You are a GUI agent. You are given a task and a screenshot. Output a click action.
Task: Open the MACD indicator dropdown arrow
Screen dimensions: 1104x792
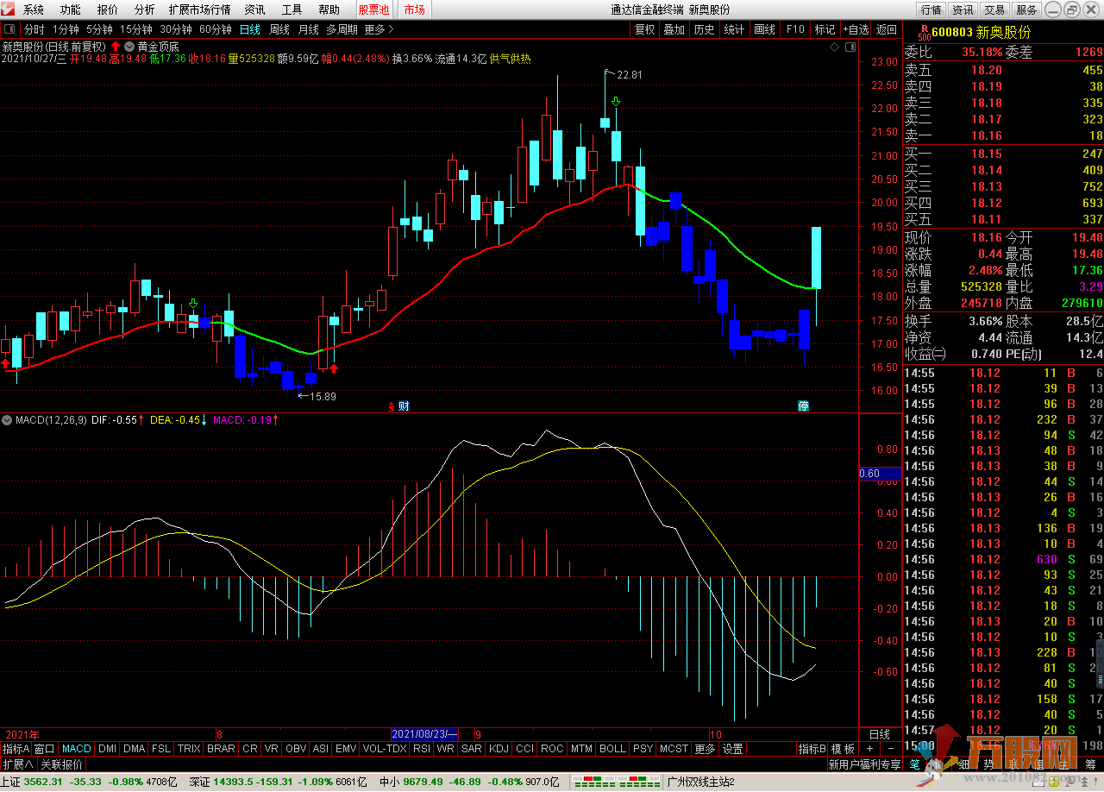[8, 420]
